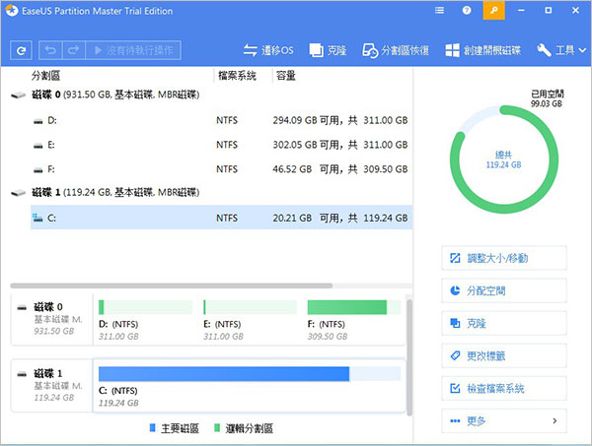592x446 pixels.
Task: Click the refresh disk information icon
Action: [21, 50]
